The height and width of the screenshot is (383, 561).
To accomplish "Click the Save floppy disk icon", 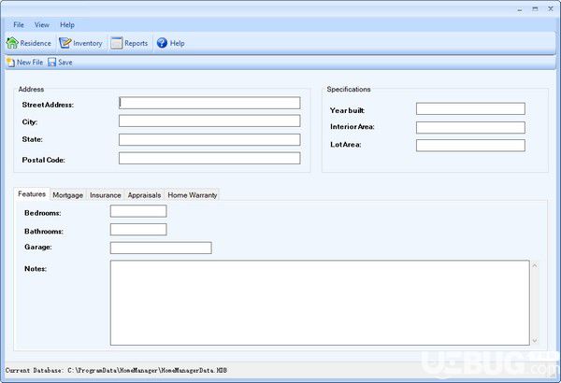I will point(51,63).
